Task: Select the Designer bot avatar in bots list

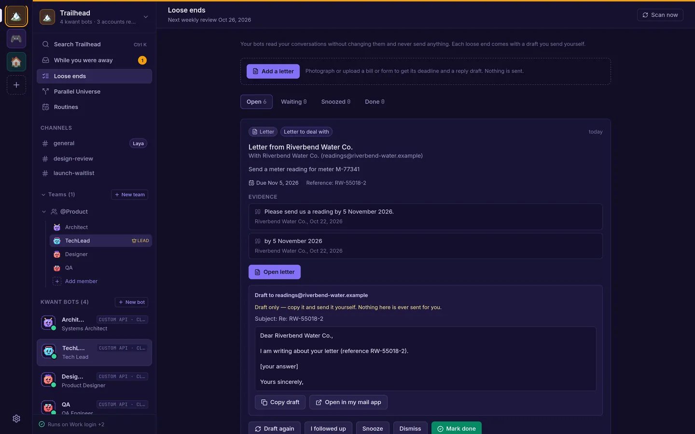Action: pyautogui.click(x=48, y=380)
